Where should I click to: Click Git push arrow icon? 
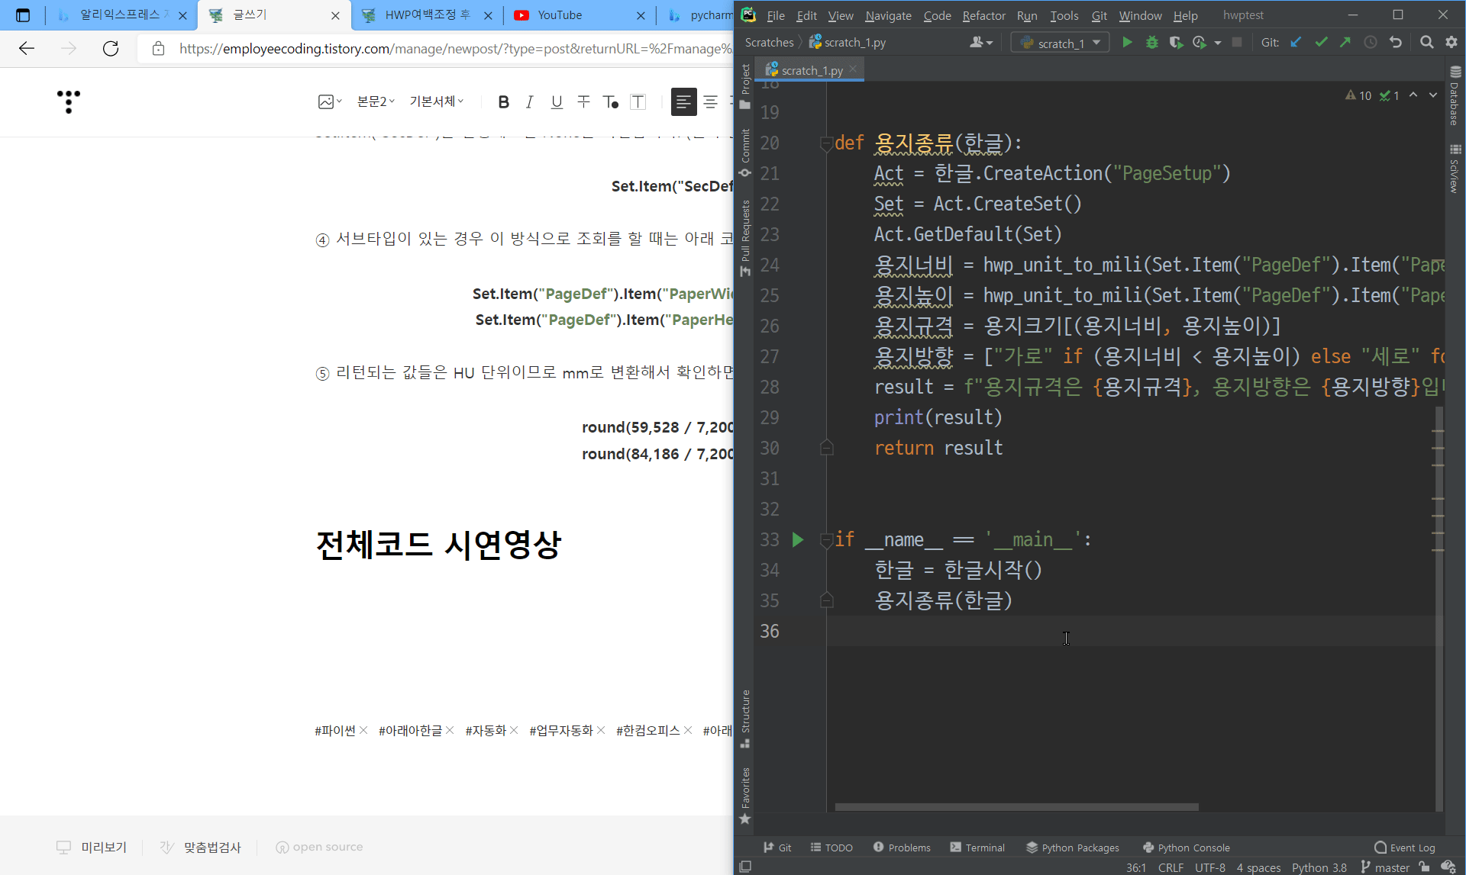click(x=1345, y=43)
